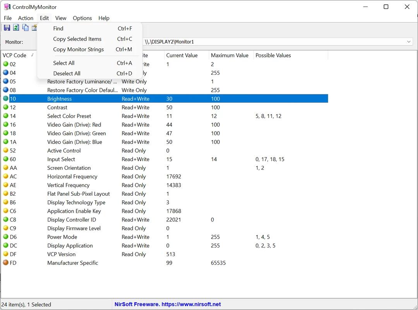The height and width of the screenshot is (310, 418).
Task: Maximize the ControlMyMonitor window
Action: [386, 7]
